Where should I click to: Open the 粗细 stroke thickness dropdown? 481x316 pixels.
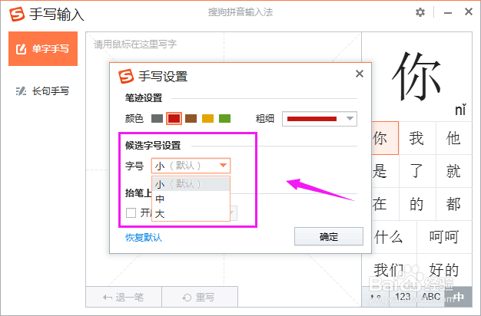(320, 119)
